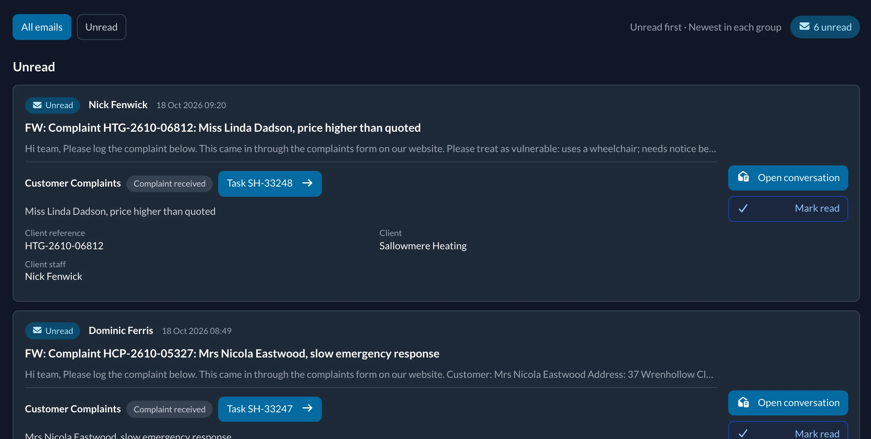This screenshot has width=871, height=439.
Task: Click the checkmark icon in Dominic Ferris's Mark read
Action: tap(743, 434)
